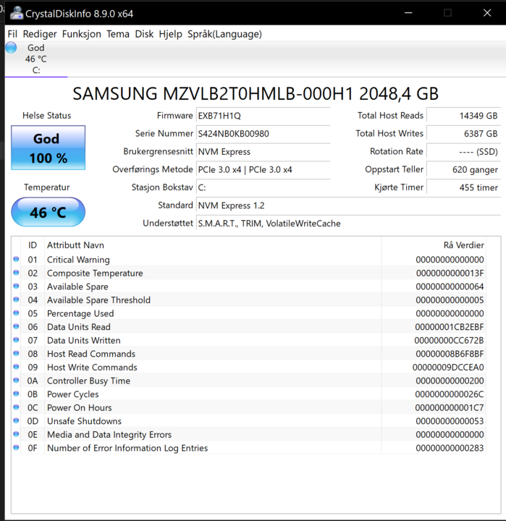Click the status dot for Percentage Used

(x=16, y=313)
